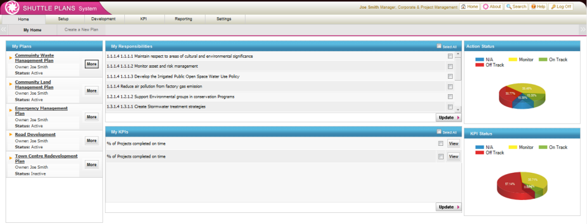Open the Help icon link
Image resolution: width=587 pixels, height=224 pixels.
pyautogui.click(x=533, y=7)
